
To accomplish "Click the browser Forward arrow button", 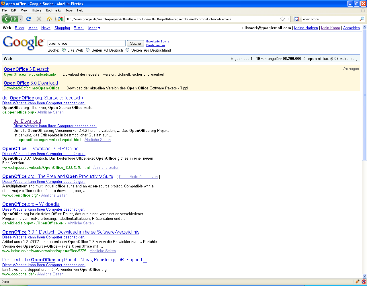I will click(x=14, y=19).
